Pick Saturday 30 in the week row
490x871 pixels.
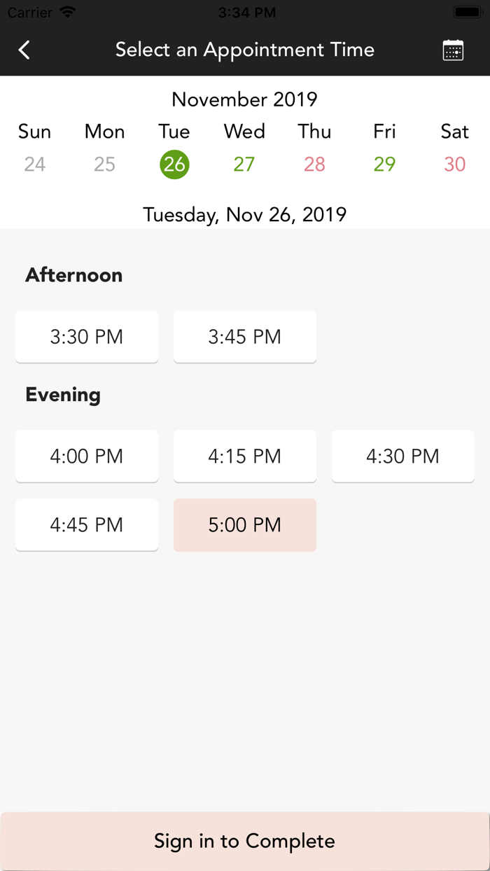pyautogui.click(x=454, y=165)
